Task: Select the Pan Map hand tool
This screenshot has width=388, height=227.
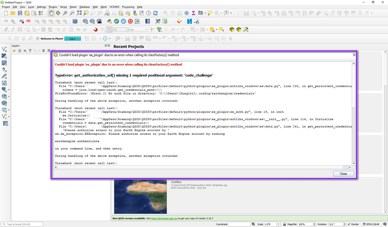Action: (x=51, y=13)
